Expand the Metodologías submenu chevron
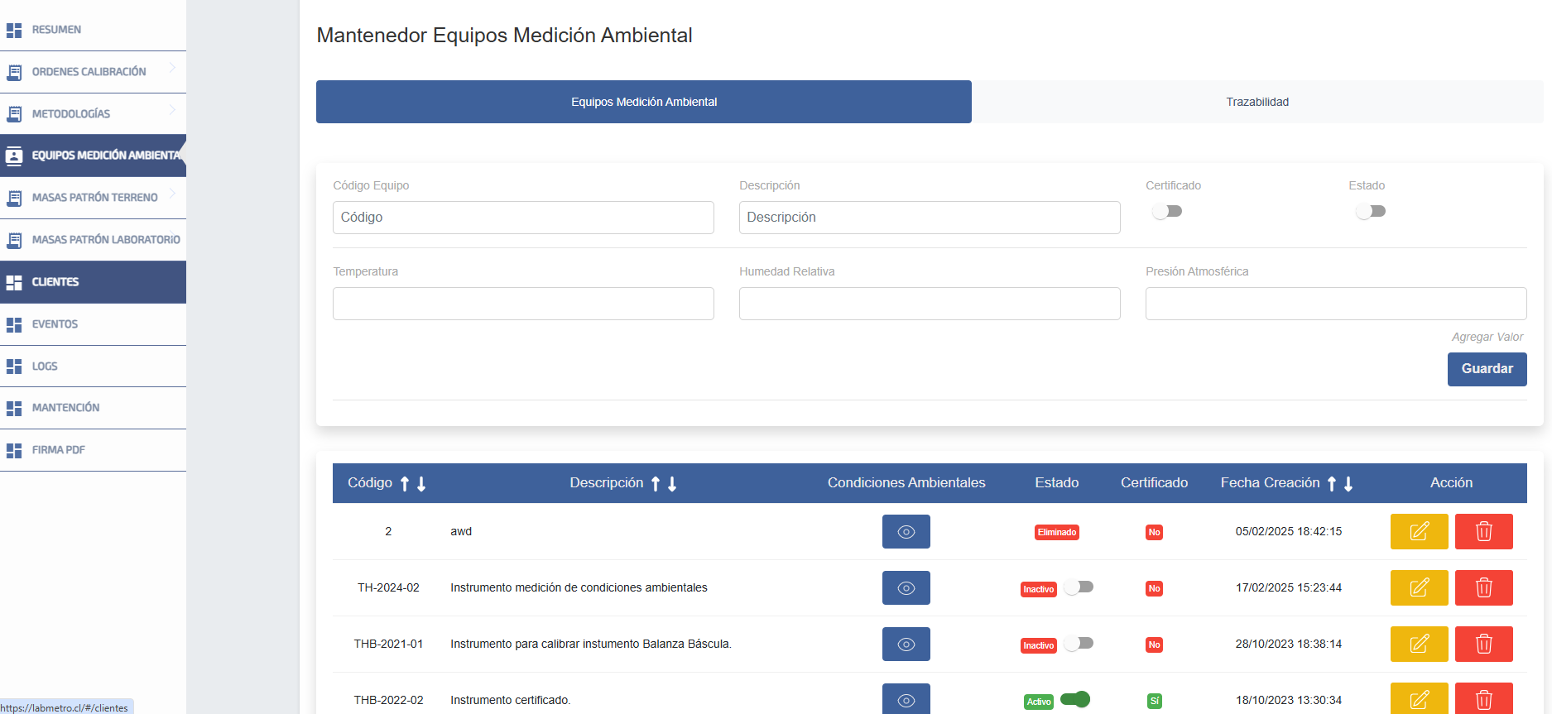 pos(172,109)
